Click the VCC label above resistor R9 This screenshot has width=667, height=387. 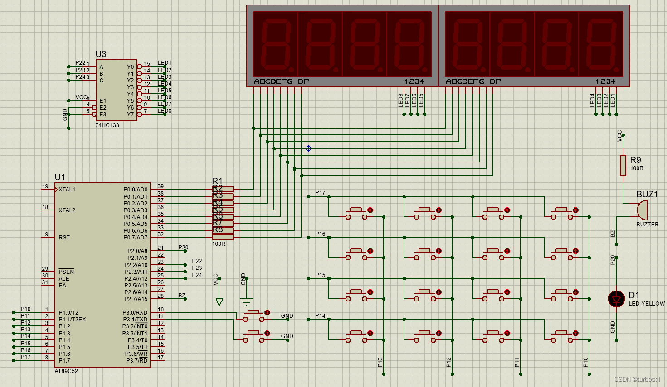tap(620, 136)
